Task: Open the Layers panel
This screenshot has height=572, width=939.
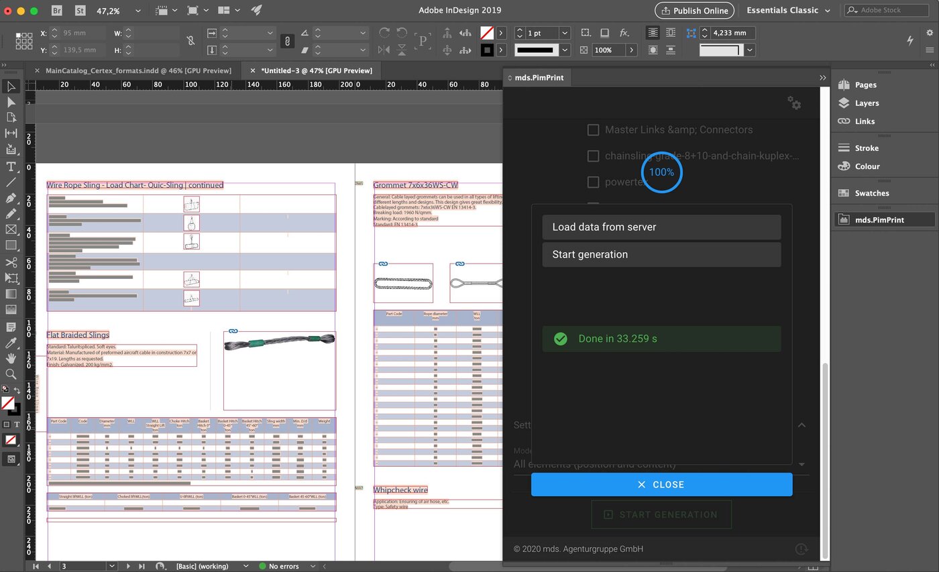Action: [867, 103]
